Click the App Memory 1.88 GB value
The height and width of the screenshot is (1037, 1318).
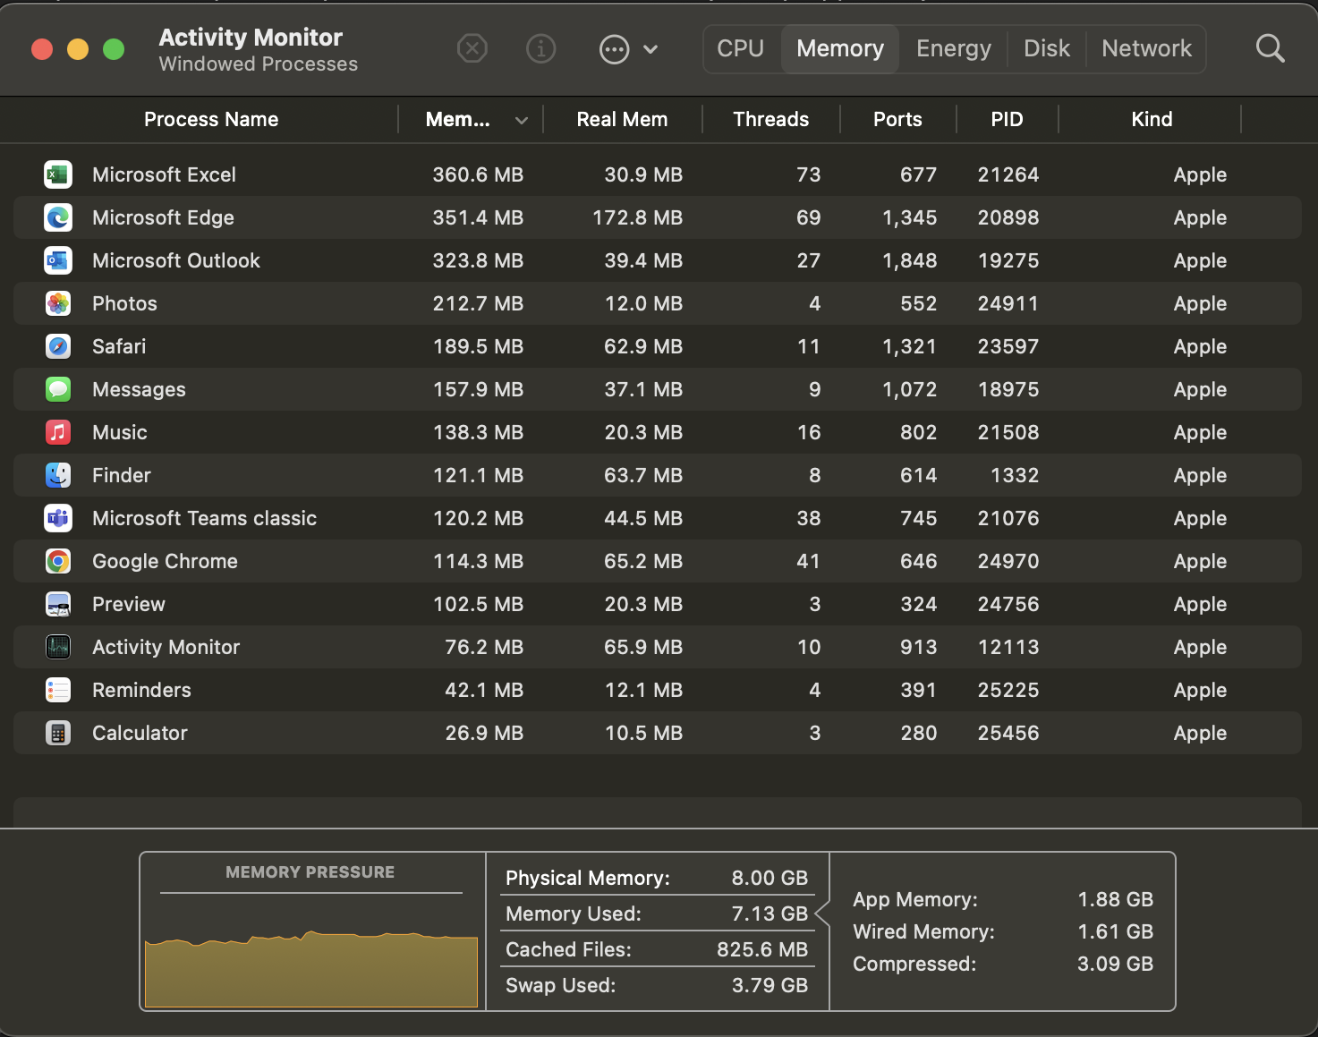tap(1115, 899)
